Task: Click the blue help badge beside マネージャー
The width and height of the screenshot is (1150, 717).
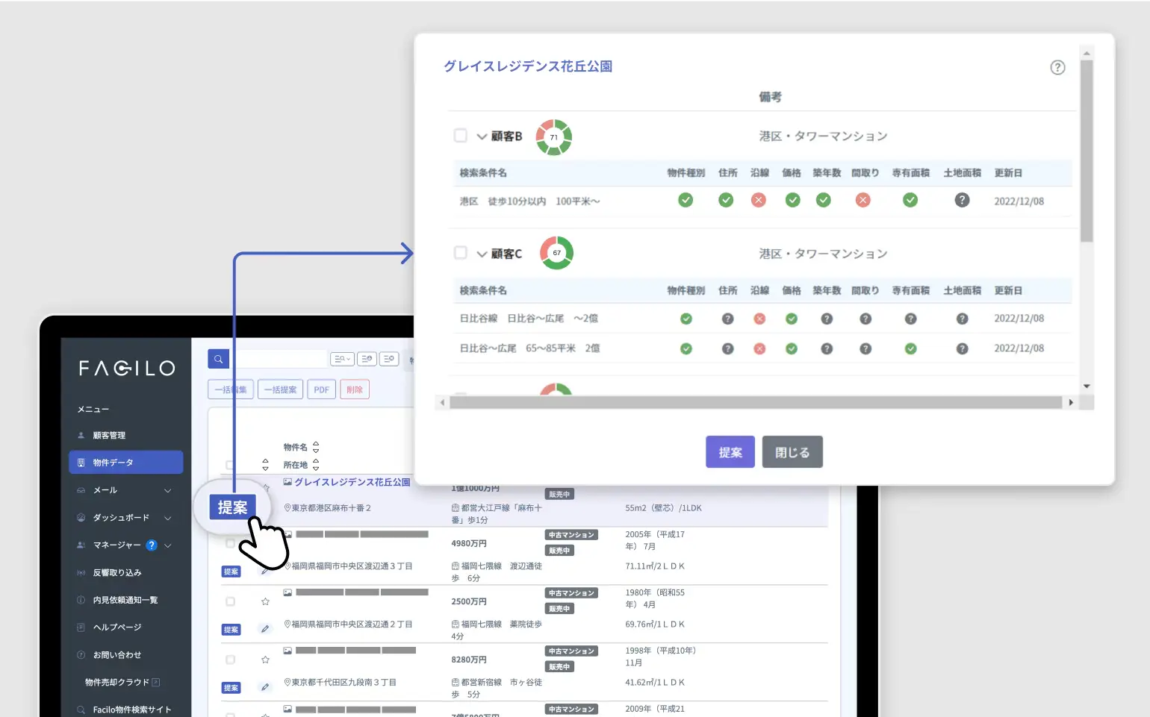Action: click(x=152, y=545)
